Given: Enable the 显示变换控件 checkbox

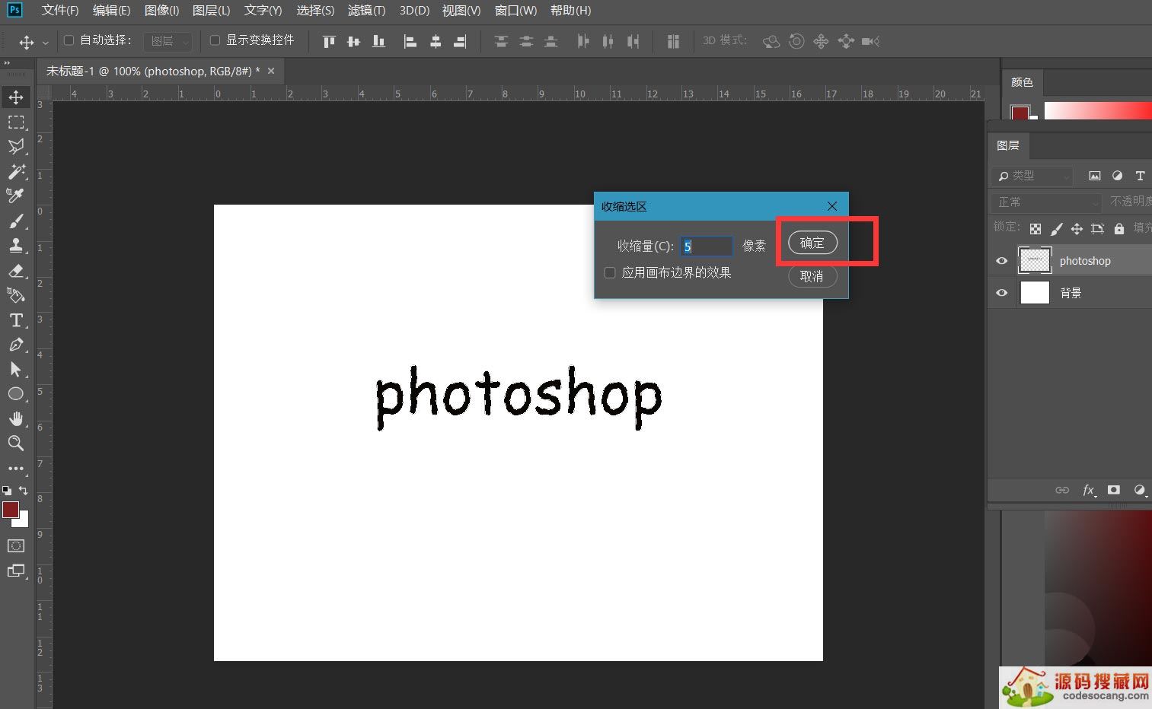Looking at the screenshot, I should 215,40.
